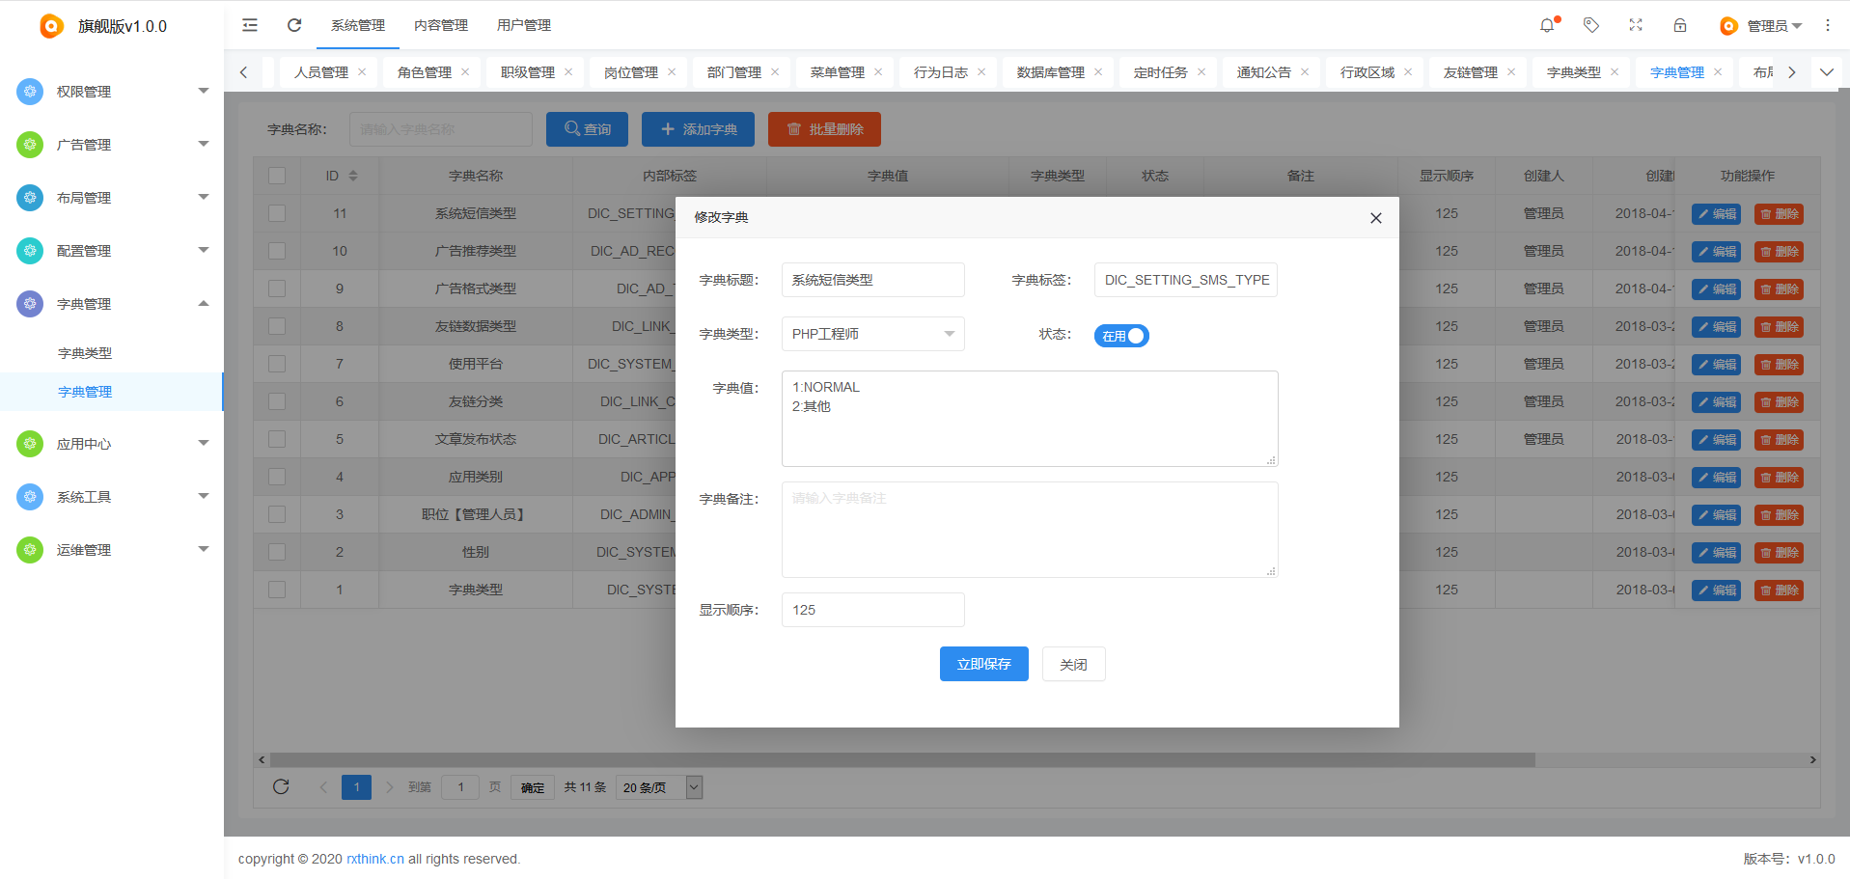The width and height of the screenshot is (1850, 879).
Task: Open the 字典类型 PHP工程师 dropdown
Action: click(872, 334)
